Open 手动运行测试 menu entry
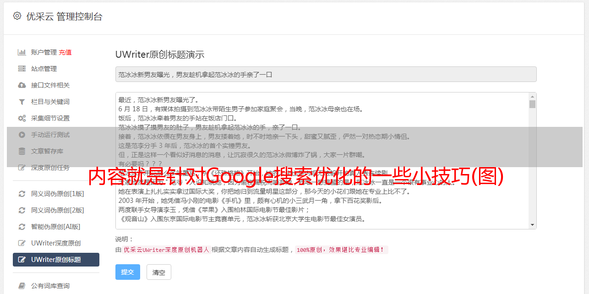 point(50,135)
